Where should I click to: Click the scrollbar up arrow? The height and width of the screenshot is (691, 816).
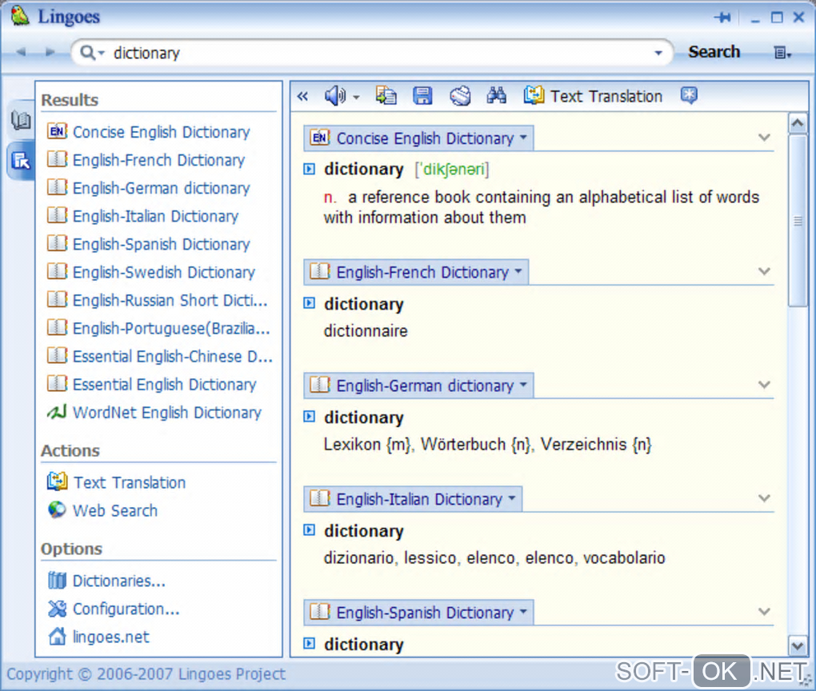coord(798,124)
